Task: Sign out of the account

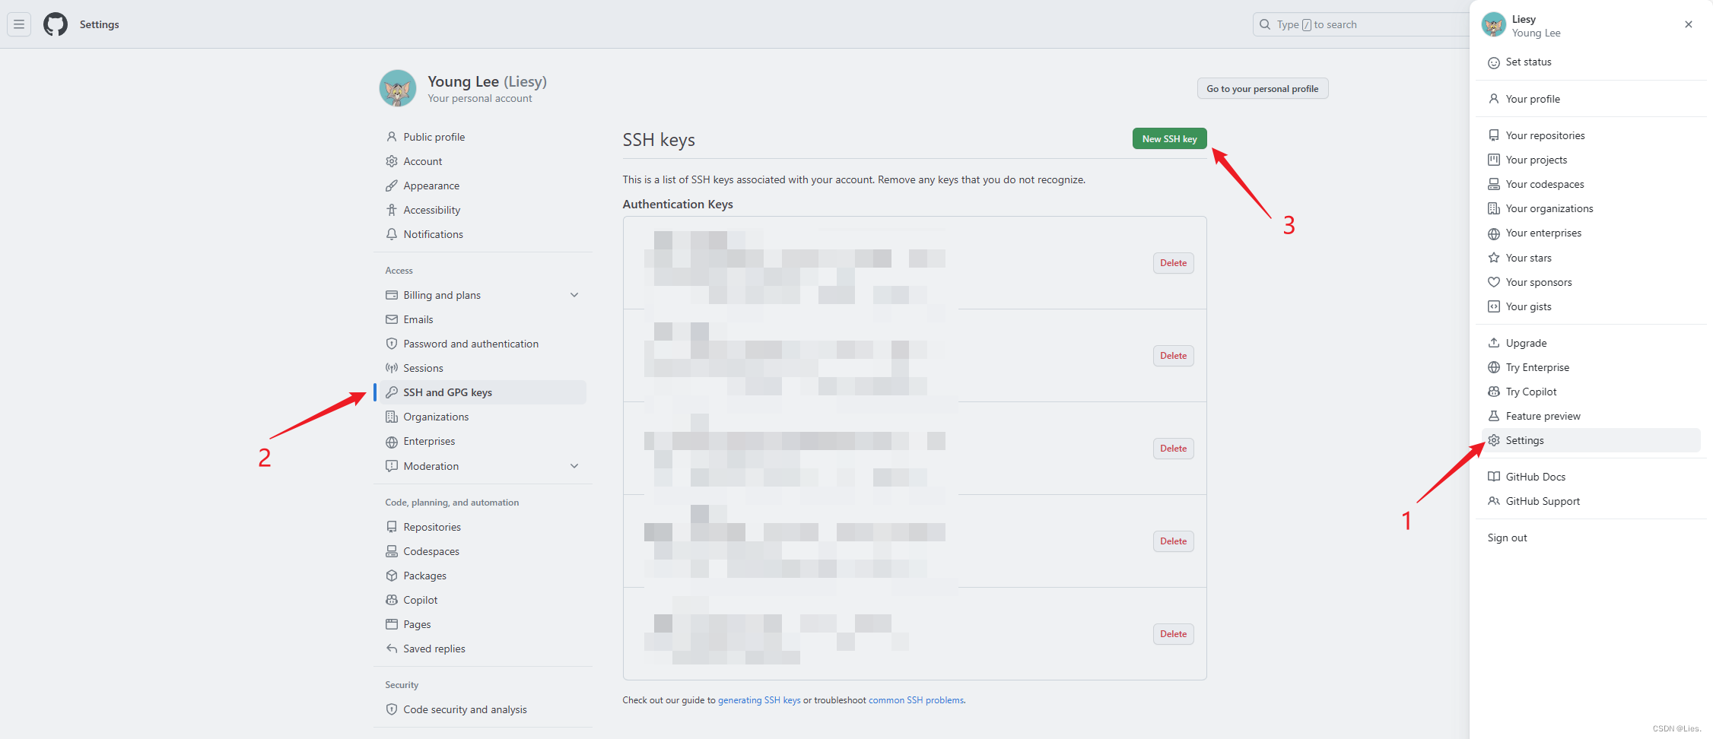Action: pyautogui.click(x=1591, y=538)
